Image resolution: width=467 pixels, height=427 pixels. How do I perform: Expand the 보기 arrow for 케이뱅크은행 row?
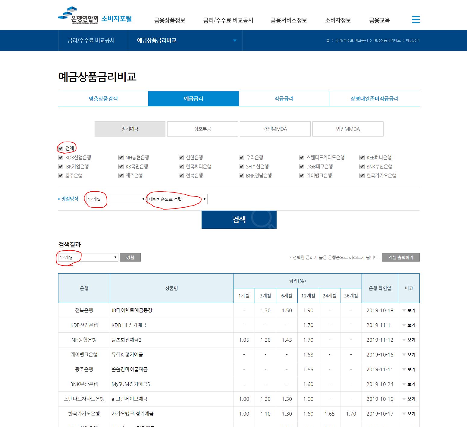tap(409, 355)
